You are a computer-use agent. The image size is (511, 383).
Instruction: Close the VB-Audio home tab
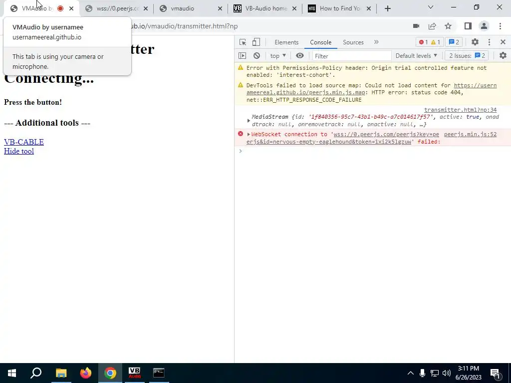point(294,8)
